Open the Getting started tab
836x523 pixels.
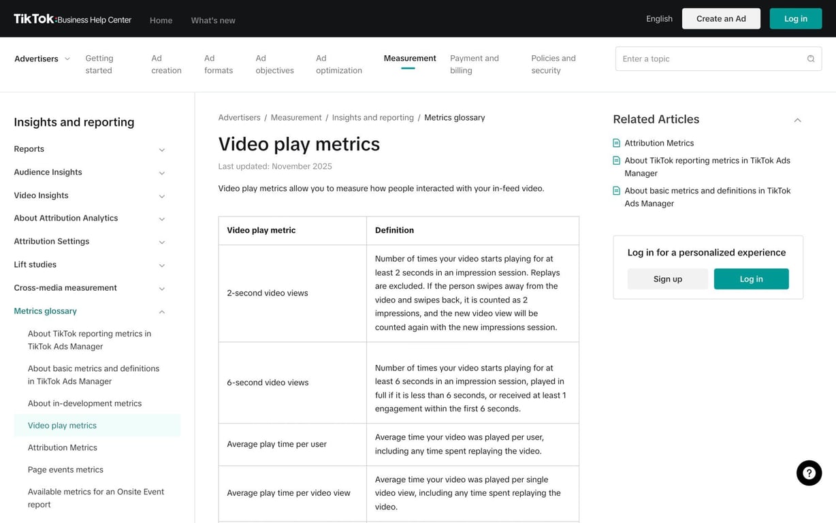(x=99, y=64)
